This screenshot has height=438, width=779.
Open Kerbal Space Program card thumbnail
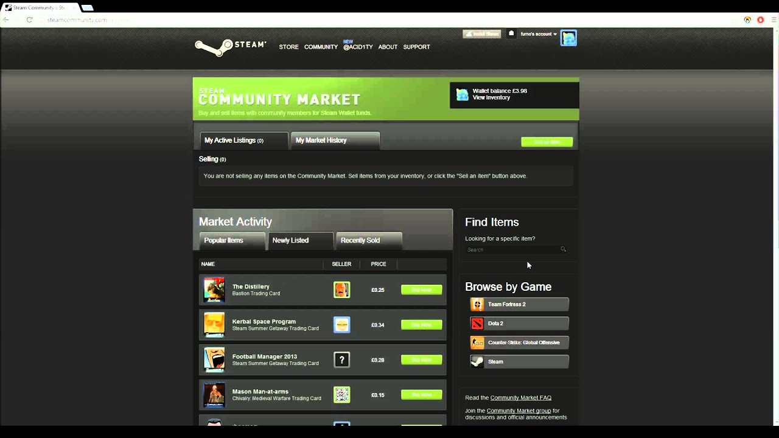(214, 325)
